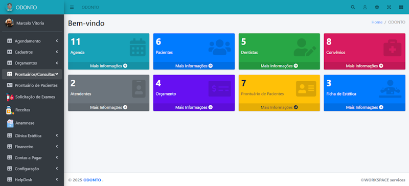Viewport: 409px width, 186px height.
Task: Click the Agendamento table icon
Action: point(10,41)
